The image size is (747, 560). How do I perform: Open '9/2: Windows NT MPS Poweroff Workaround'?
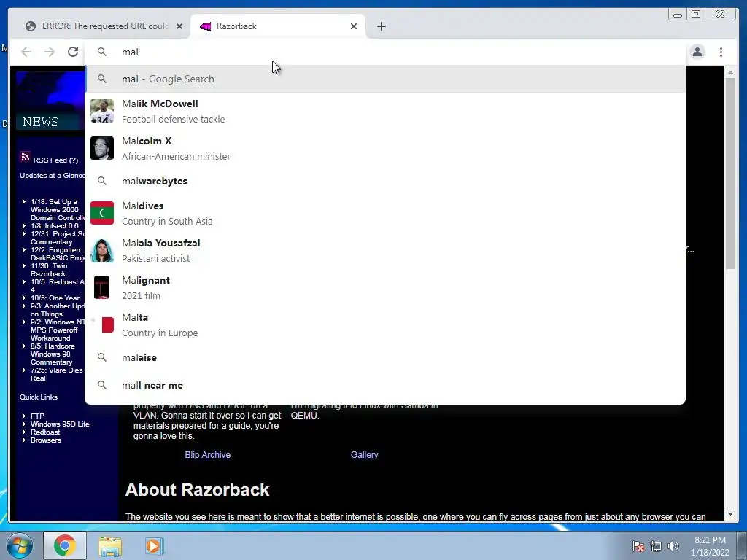[x=57, y=330]
